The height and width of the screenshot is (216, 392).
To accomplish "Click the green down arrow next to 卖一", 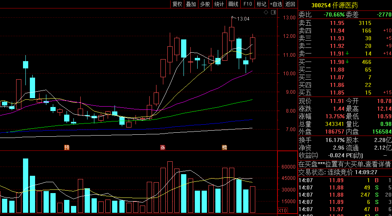I will (x=347, y=53).
